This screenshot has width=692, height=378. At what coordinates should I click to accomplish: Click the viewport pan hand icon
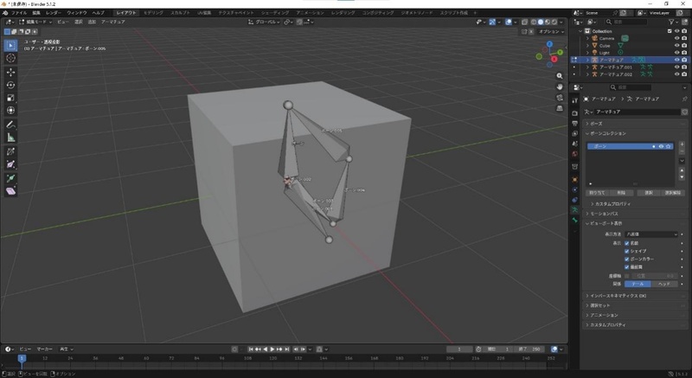coord(560,86)
